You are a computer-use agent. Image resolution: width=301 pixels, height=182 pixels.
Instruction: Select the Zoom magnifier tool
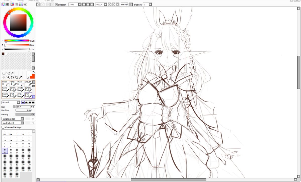point(8,77)
